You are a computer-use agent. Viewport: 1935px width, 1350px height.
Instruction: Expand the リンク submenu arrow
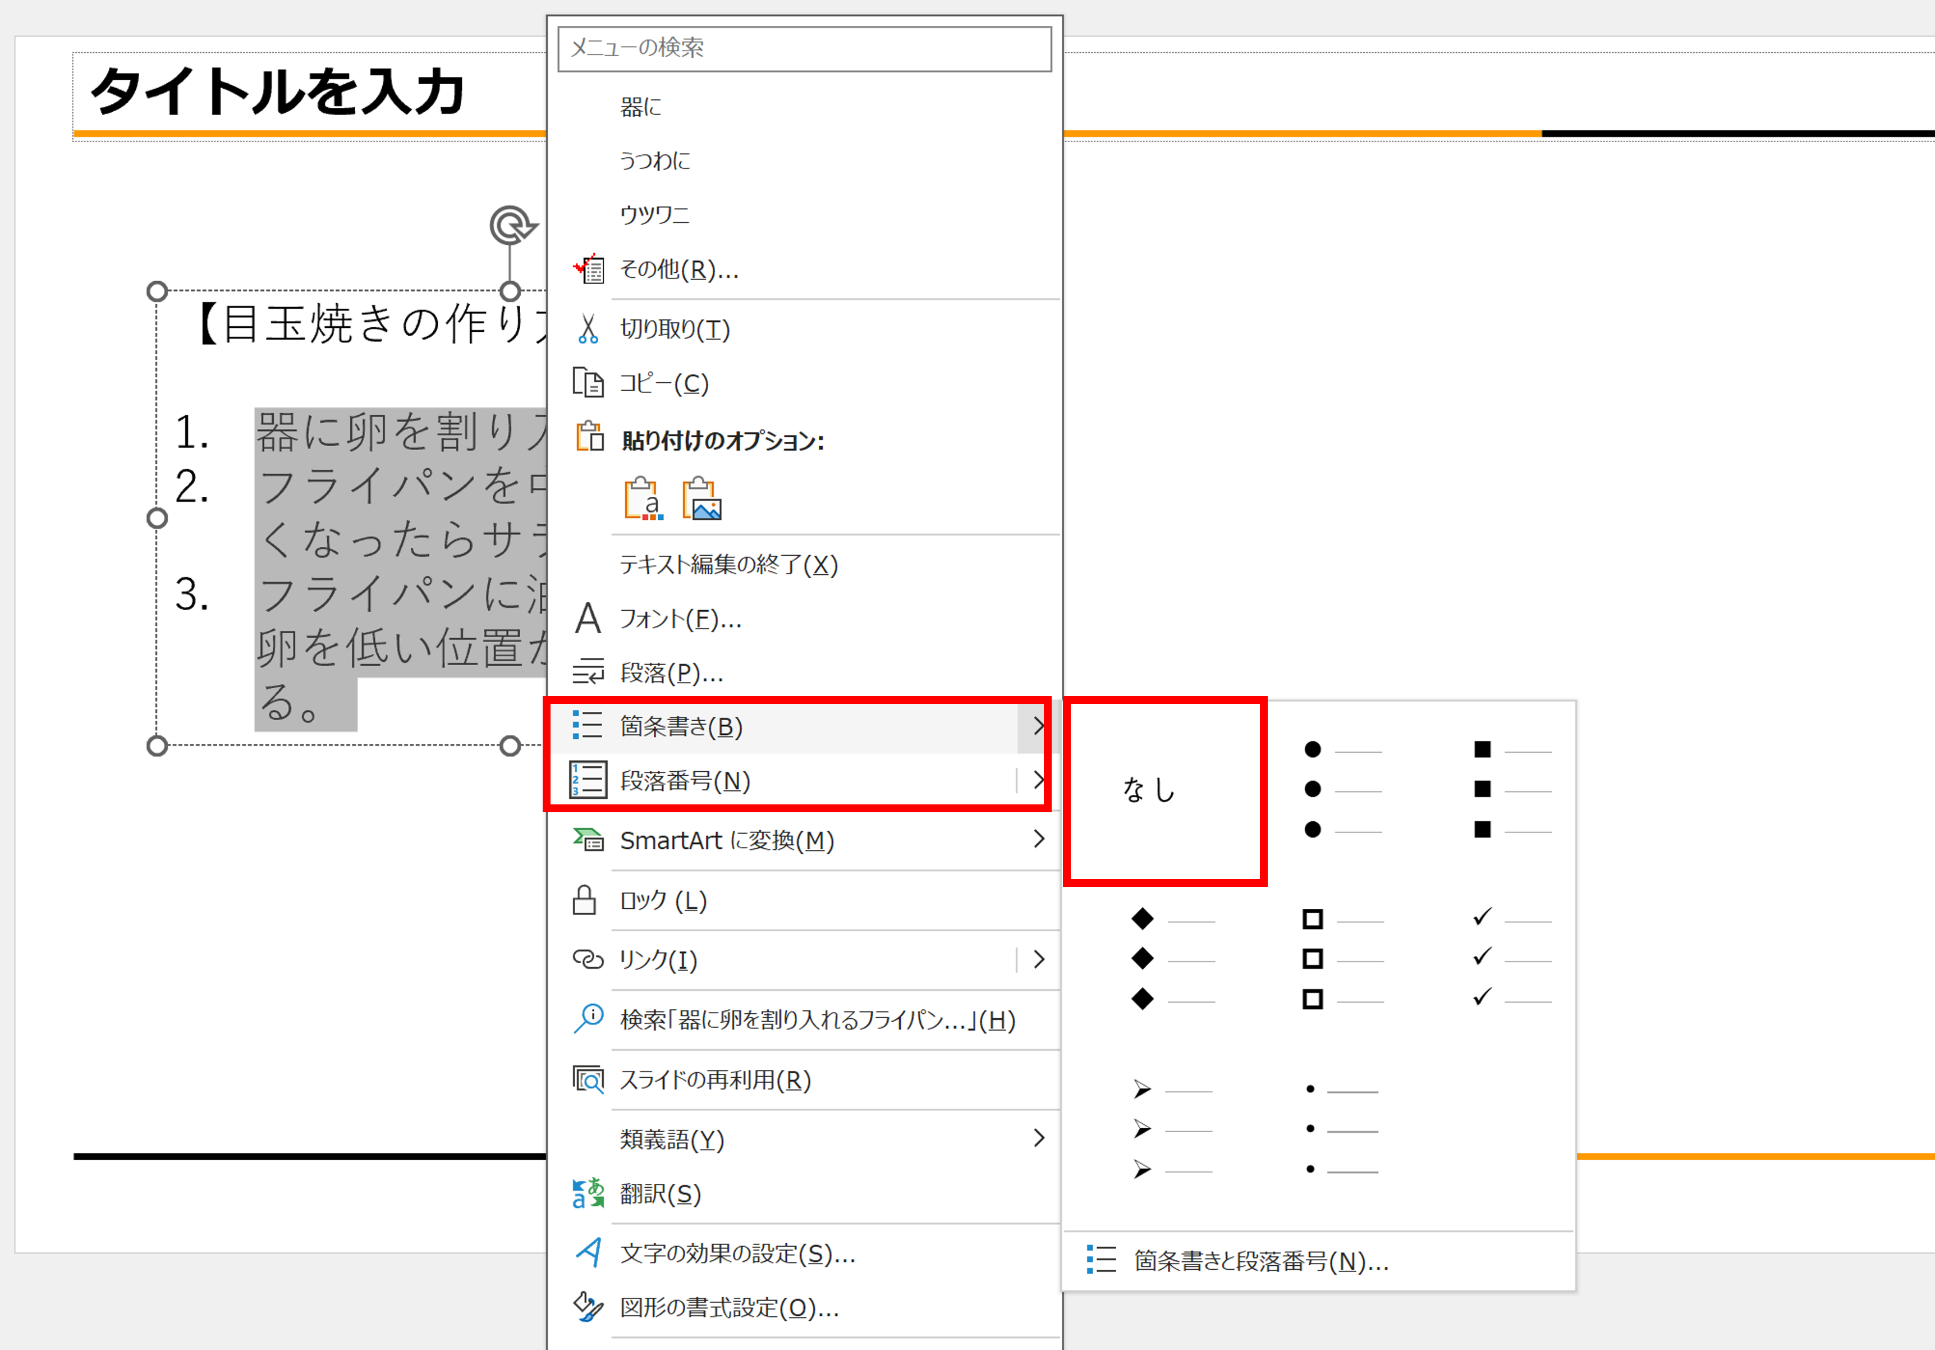pos(1039,959)
